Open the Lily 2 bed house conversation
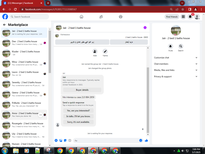Screen dimensions: 205x154 (x=24, y=135)
